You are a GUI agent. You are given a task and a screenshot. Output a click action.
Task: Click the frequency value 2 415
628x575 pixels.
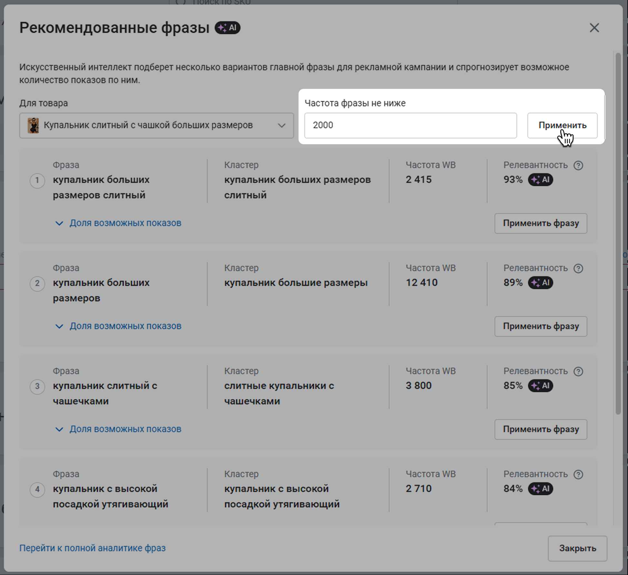point(418,180)
